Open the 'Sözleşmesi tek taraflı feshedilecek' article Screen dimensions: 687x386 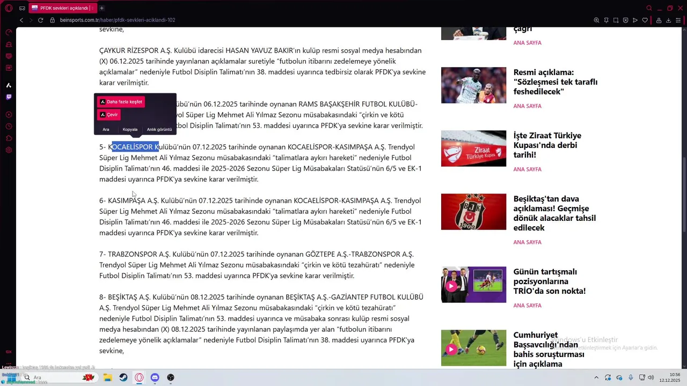click(555, 82)
